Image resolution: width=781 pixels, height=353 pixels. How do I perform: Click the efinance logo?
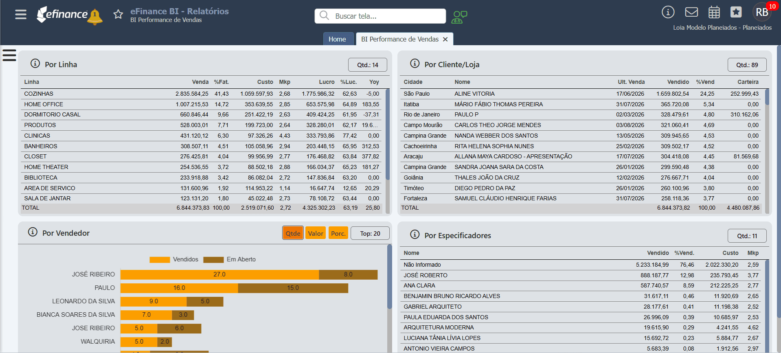click(62, 14)
